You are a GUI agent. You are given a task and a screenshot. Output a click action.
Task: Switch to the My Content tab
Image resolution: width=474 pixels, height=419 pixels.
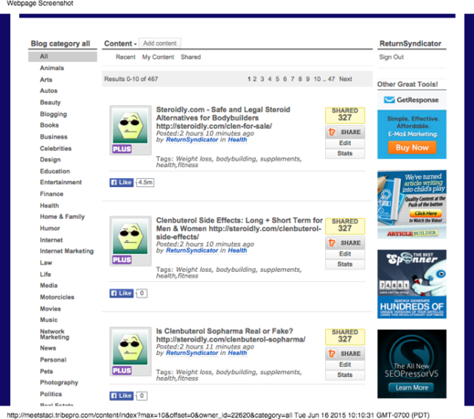pyautogui.click(x=158, y=58)
